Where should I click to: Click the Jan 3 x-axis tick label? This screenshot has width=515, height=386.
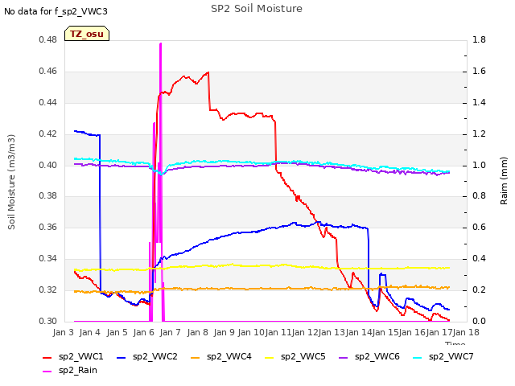point(64,332)
